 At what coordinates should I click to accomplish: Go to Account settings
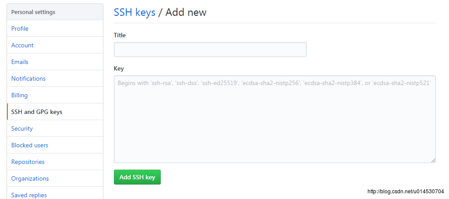click(22, 45)
